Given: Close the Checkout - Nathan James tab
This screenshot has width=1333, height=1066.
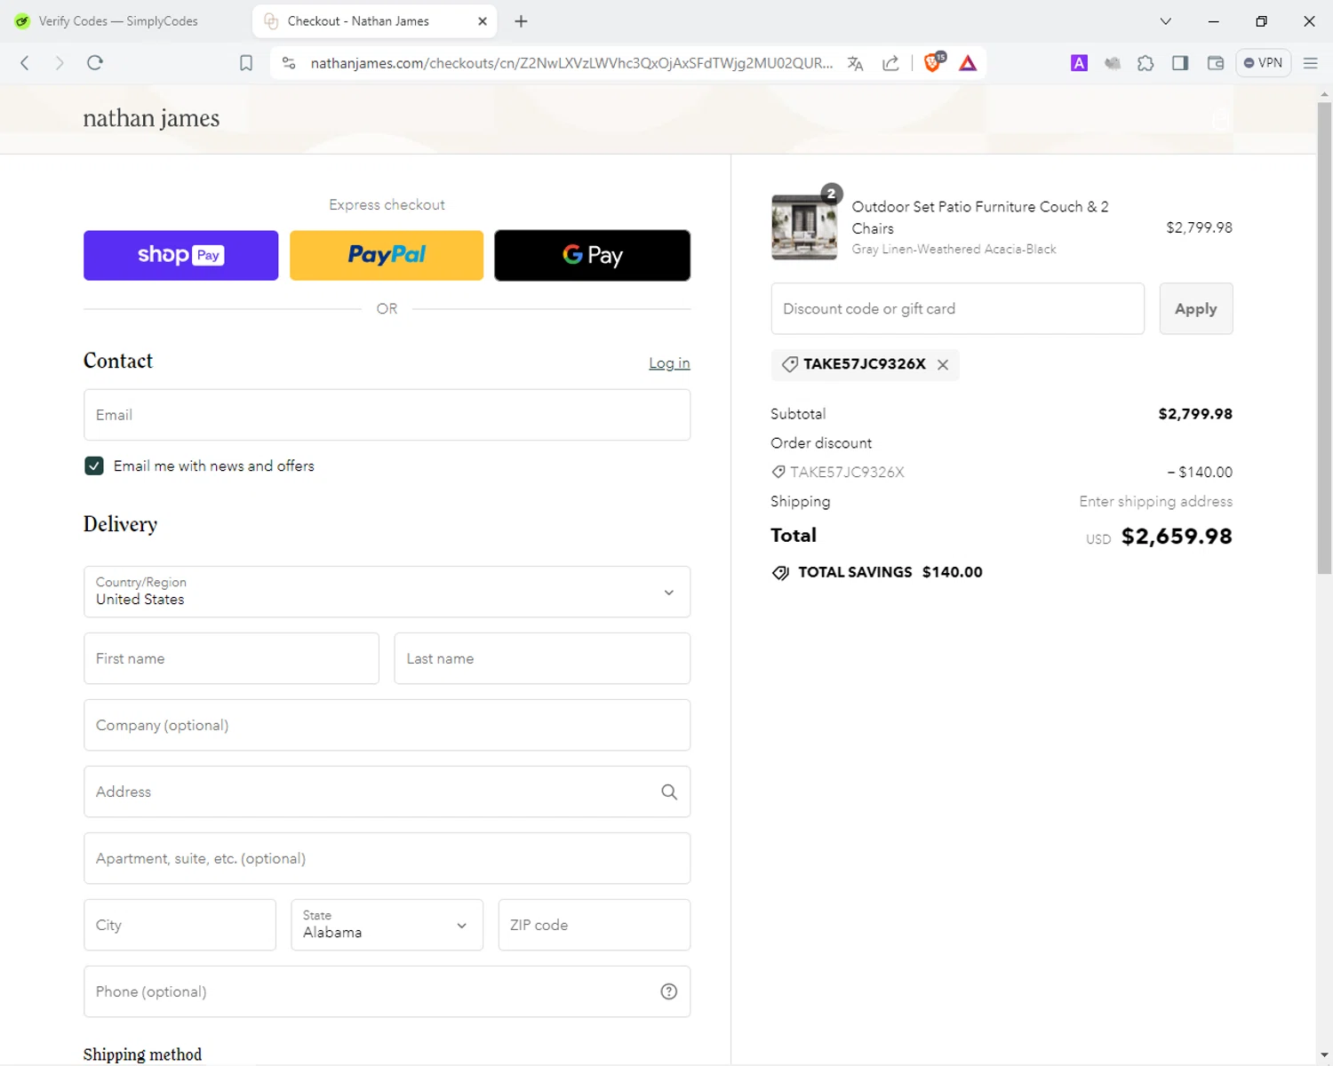Looking at the screenshot, I should (x=483, y=21).
